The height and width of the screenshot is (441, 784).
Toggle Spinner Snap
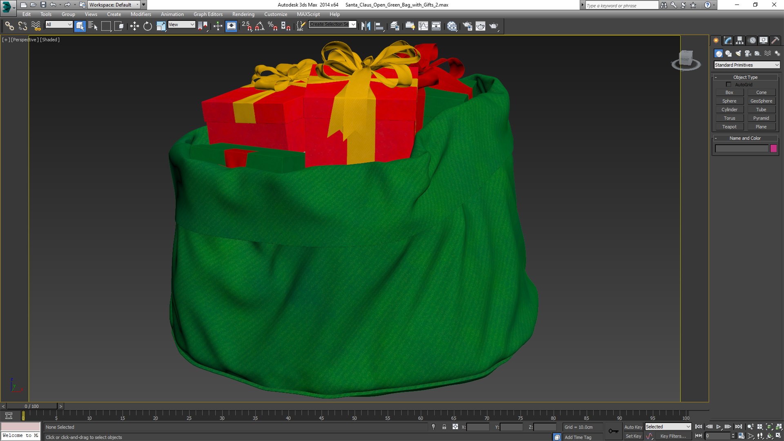[x=286, y=26]
